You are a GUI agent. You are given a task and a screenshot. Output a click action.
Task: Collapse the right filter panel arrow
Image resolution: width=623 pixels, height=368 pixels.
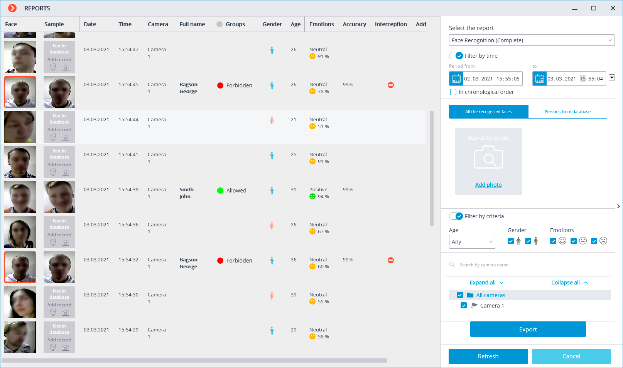[x=618, y=206]
